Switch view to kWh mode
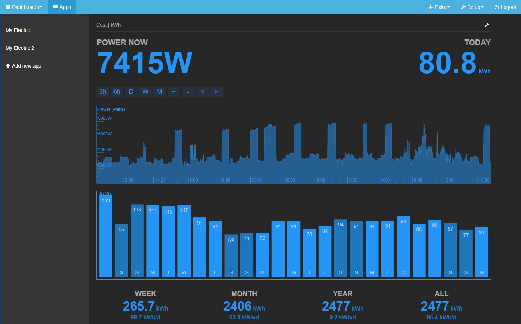The height and width of the screenshot is (324, 521). (116, 25)
